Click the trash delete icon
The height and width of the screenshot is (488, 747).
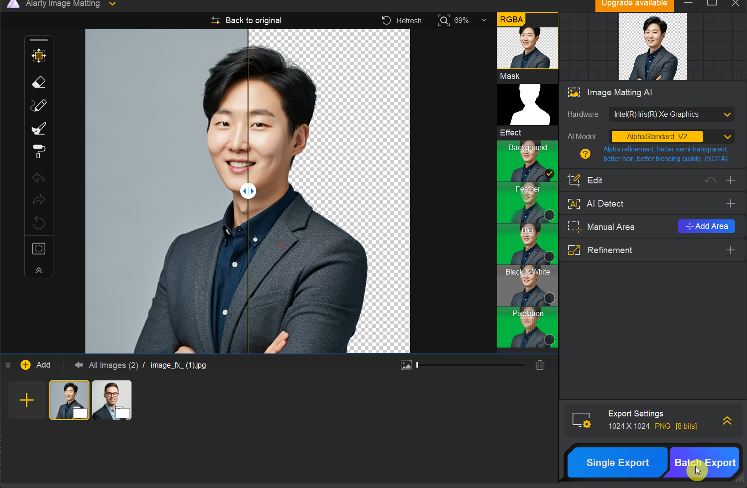pyautogui.click(x=540, y=365)
